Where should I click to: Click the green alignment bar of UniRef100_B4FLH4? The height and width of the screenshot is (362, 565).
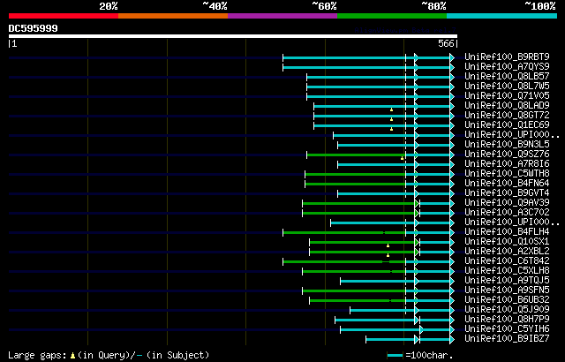click(x=344, y=233)
